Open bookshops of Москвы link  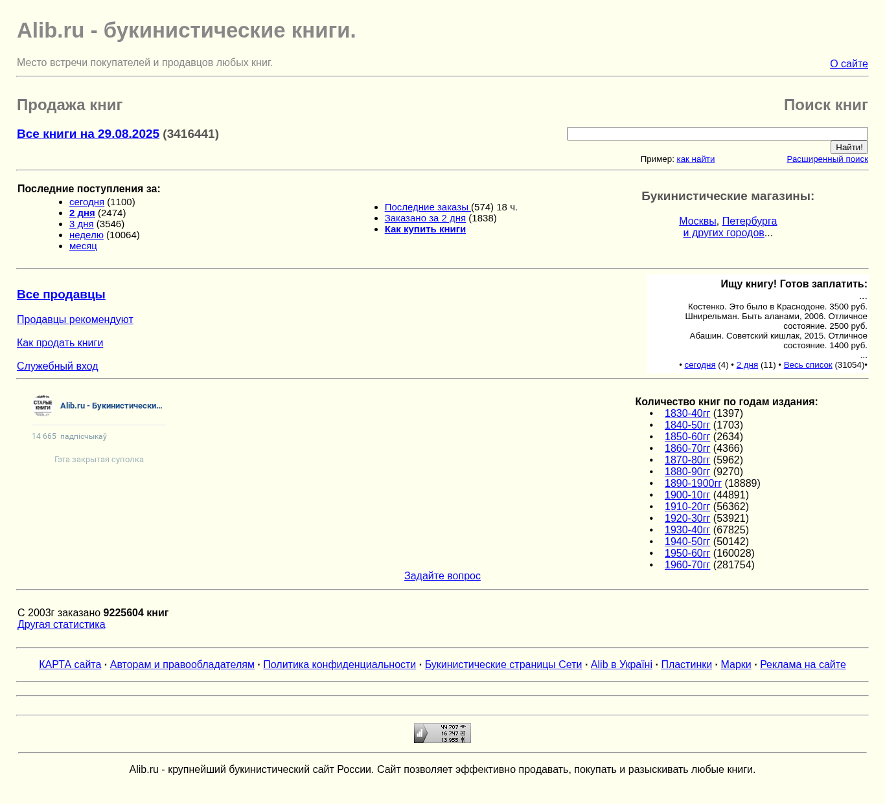click(x=698, y=221)
